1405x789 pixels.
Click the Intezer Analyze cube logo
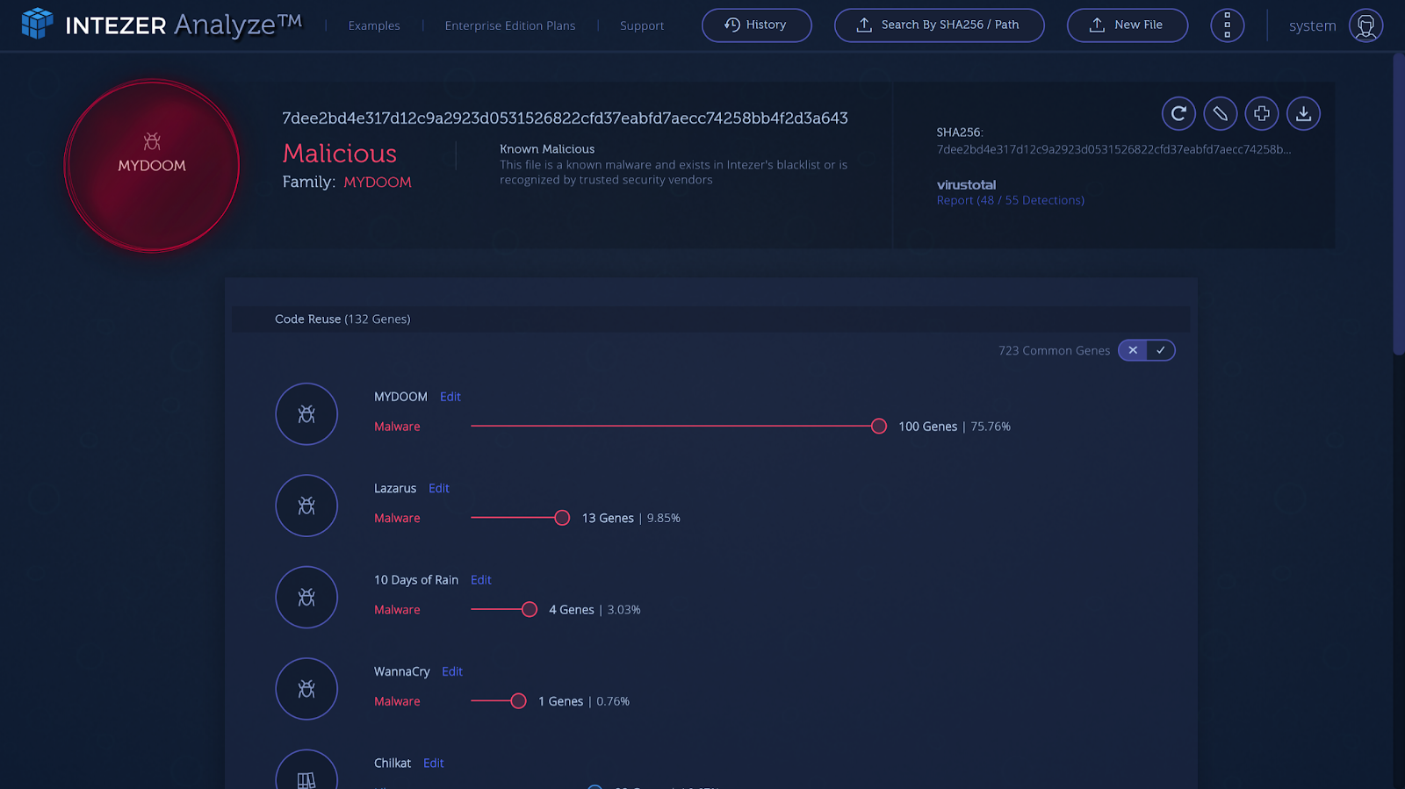click(x=37, y=24)
